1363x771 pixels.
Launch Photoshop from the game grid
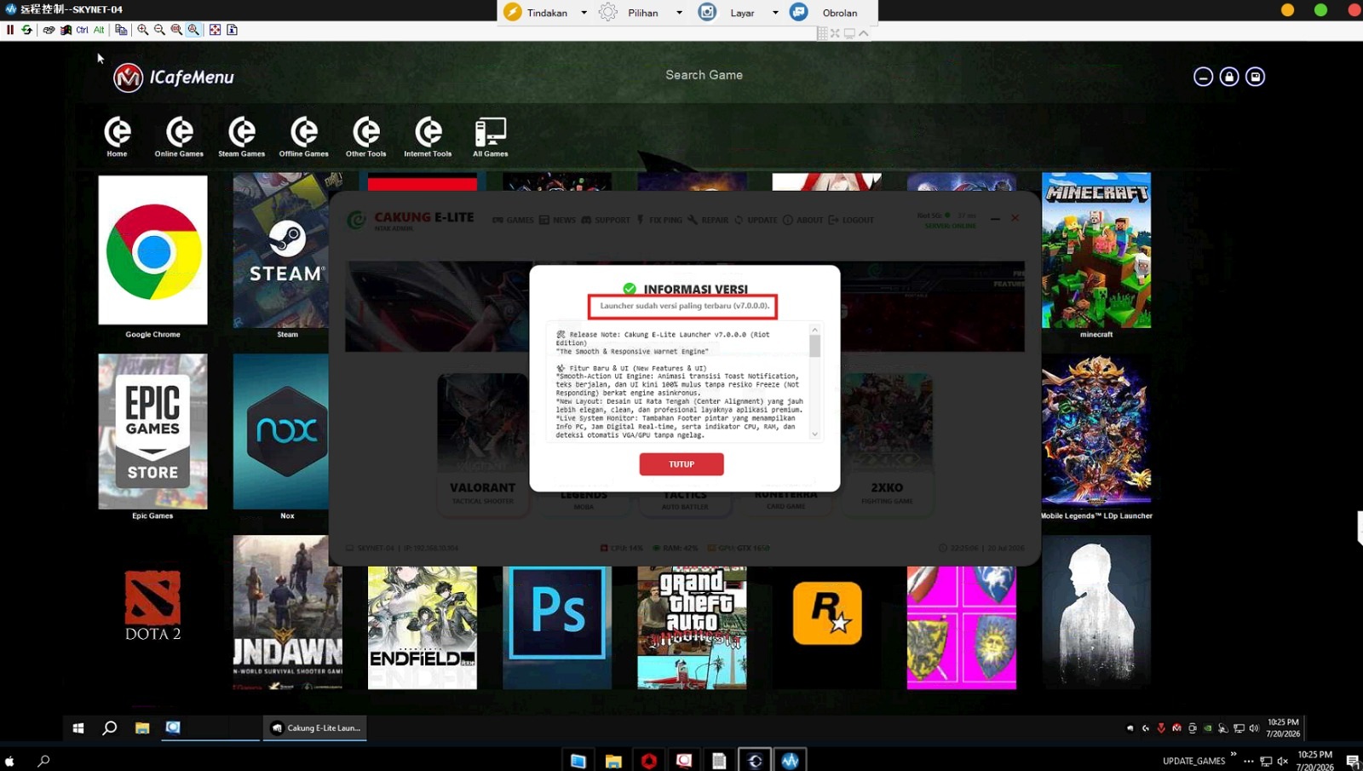tap(557, 627)
